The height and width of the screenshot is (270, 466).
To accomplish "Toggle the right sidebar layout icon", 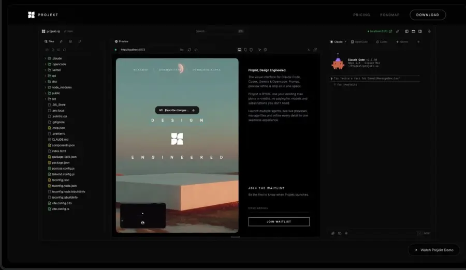I will point(420,31).
